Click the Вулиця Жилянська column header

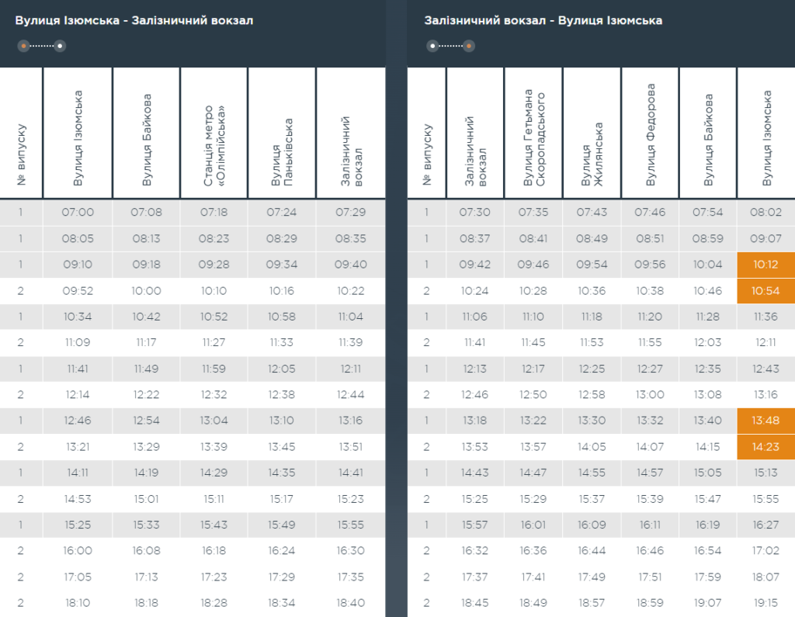(592, 133)
